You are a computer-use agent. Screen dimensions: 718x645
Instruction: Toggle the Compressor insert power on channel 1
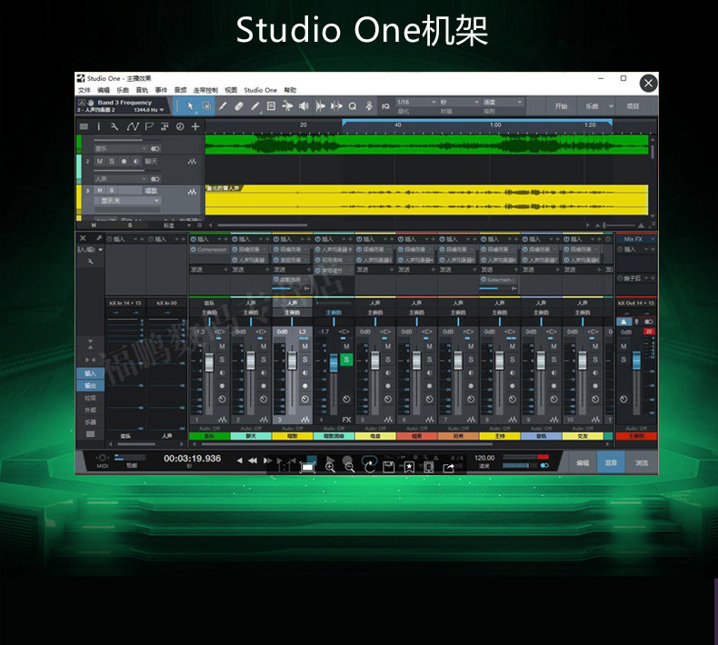click(194, 250)
